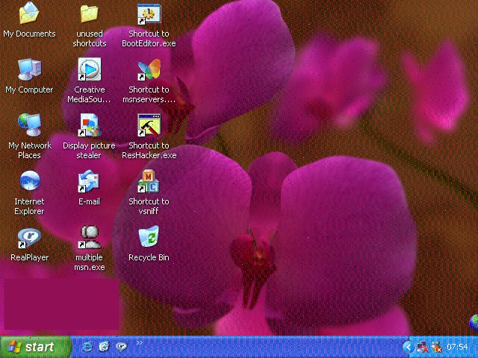Show hidden system tray icons
The image size is (478, 358).
[407, 347]
